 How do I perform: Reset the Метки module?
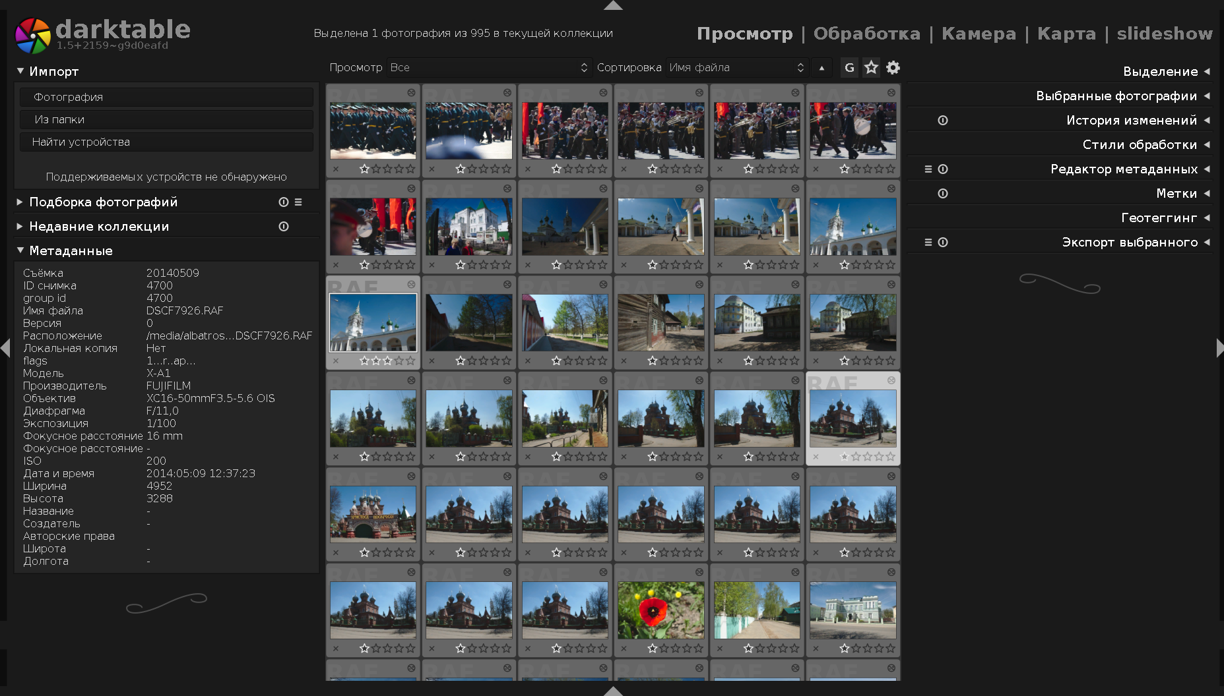point(943,194)
